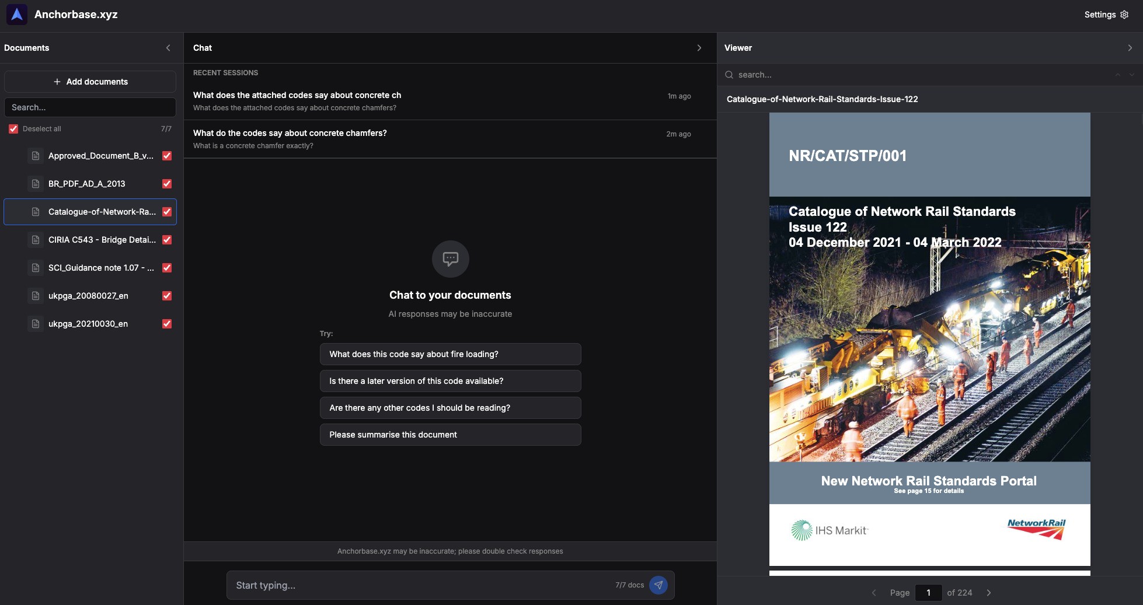Click the document cover page thumbnail

tap(929, 339)
